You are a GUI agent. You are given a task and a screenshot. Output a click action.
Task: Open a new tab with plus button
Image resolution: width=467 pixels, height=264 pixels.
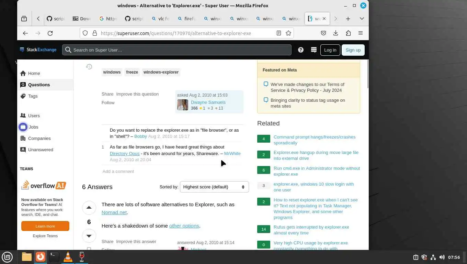348,19
